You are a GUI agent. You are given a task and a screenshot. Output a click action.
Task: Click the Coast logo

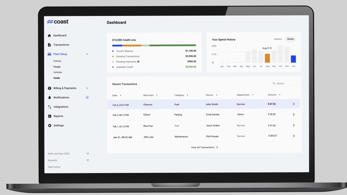pos(58,22)
